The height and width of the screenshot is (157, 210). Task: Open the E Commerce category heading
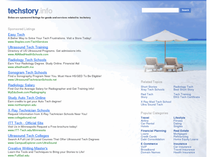pos(149,144)
